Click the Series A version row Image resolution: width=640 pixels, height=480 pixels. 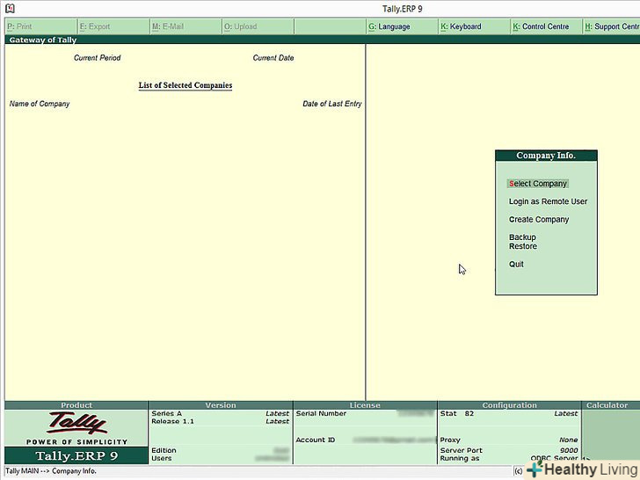[x=221, y=413]
